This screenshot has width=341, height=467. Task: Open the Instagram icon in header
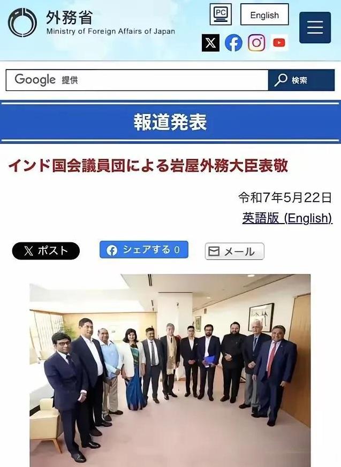click(256, 43)
